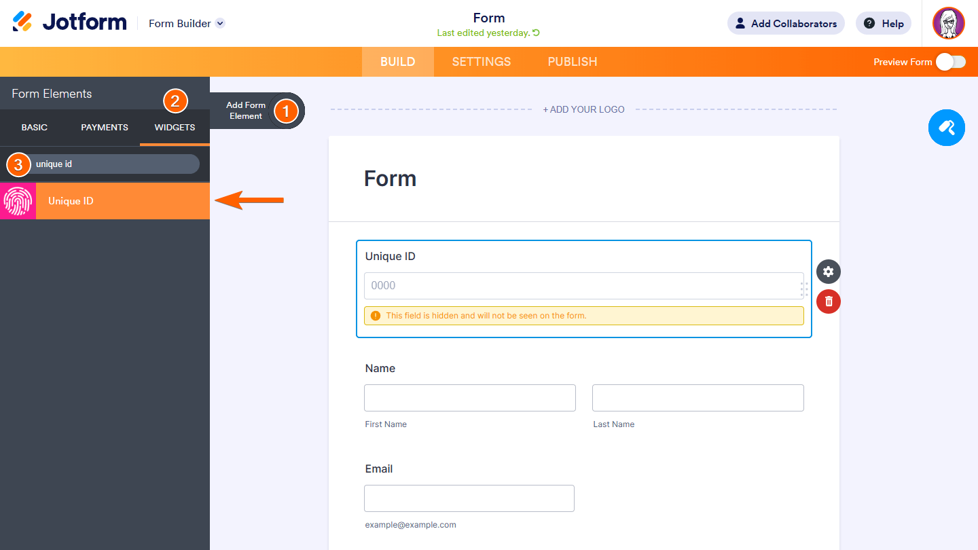
Task: Open the Help button
Action: [x=883, y=23]
